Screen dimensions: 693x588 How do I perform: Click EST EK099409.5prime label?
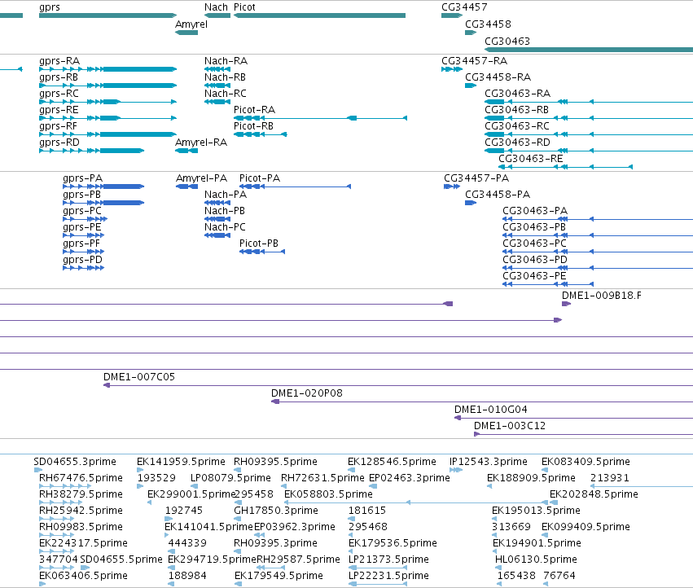(586, 527)
